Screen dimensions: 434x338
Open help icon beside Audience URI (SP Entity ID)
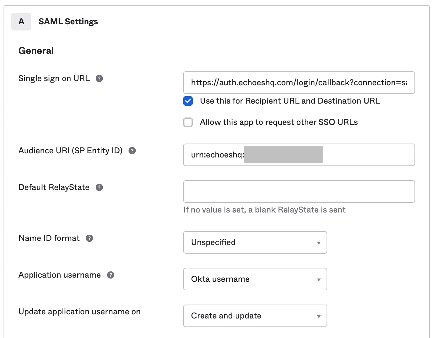click(x=132, y=151)
